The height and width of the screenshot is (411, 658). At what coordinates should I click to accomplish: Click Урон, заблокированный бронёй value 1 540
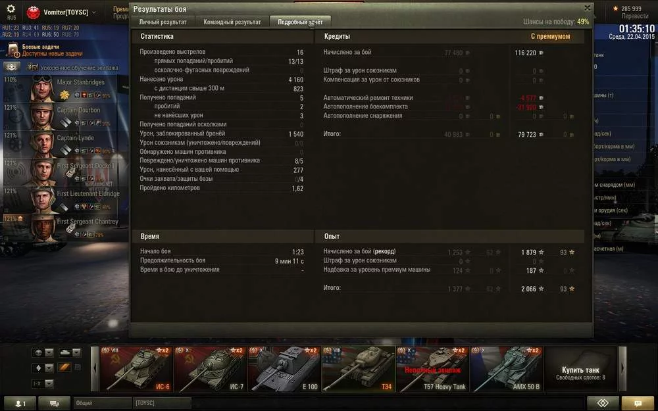tap(296, 133)
